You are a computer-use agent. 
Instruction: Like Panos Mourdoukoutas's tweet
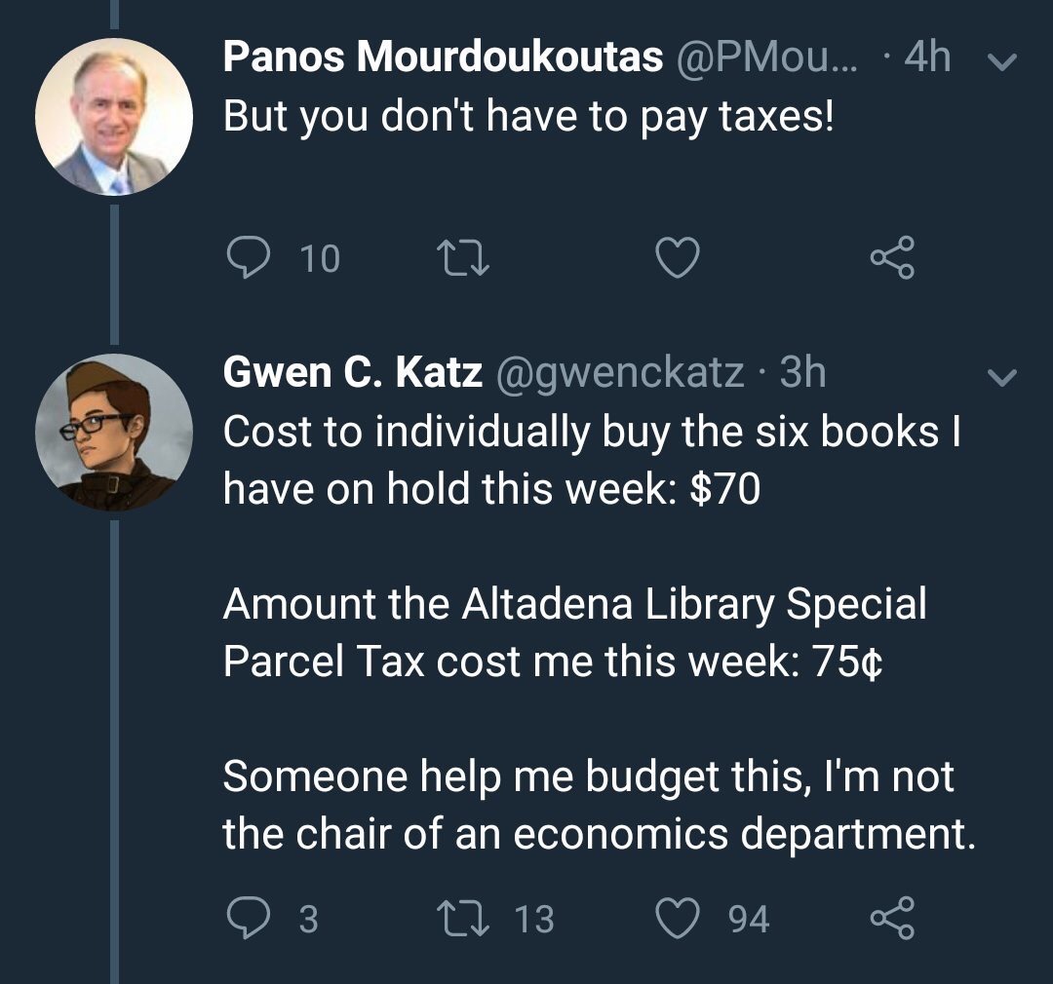pyautogui.click(x=677, y=257)
